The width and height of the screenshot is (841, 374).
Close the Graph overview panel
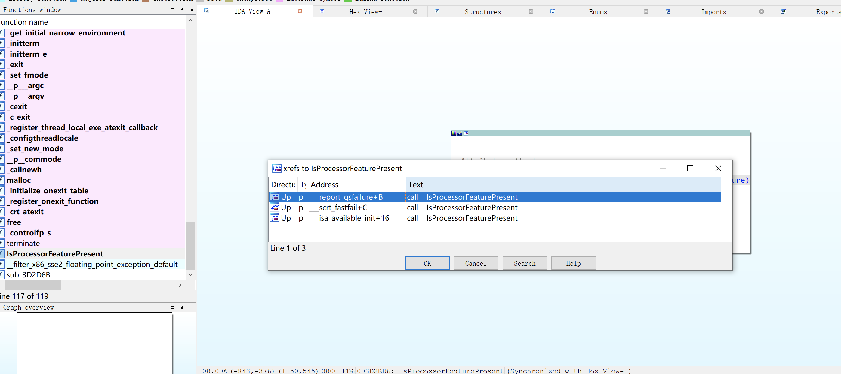[x=192, y=308]
